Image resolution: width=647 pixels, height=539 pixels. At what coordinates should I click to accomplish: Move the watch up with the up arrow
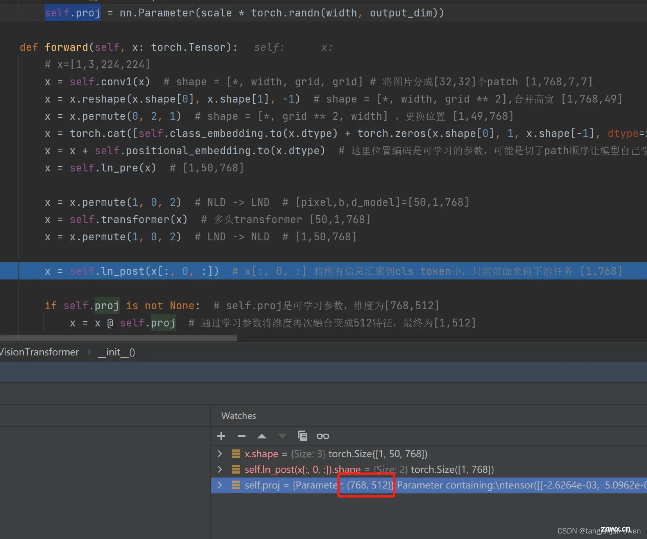pos(262,436)
